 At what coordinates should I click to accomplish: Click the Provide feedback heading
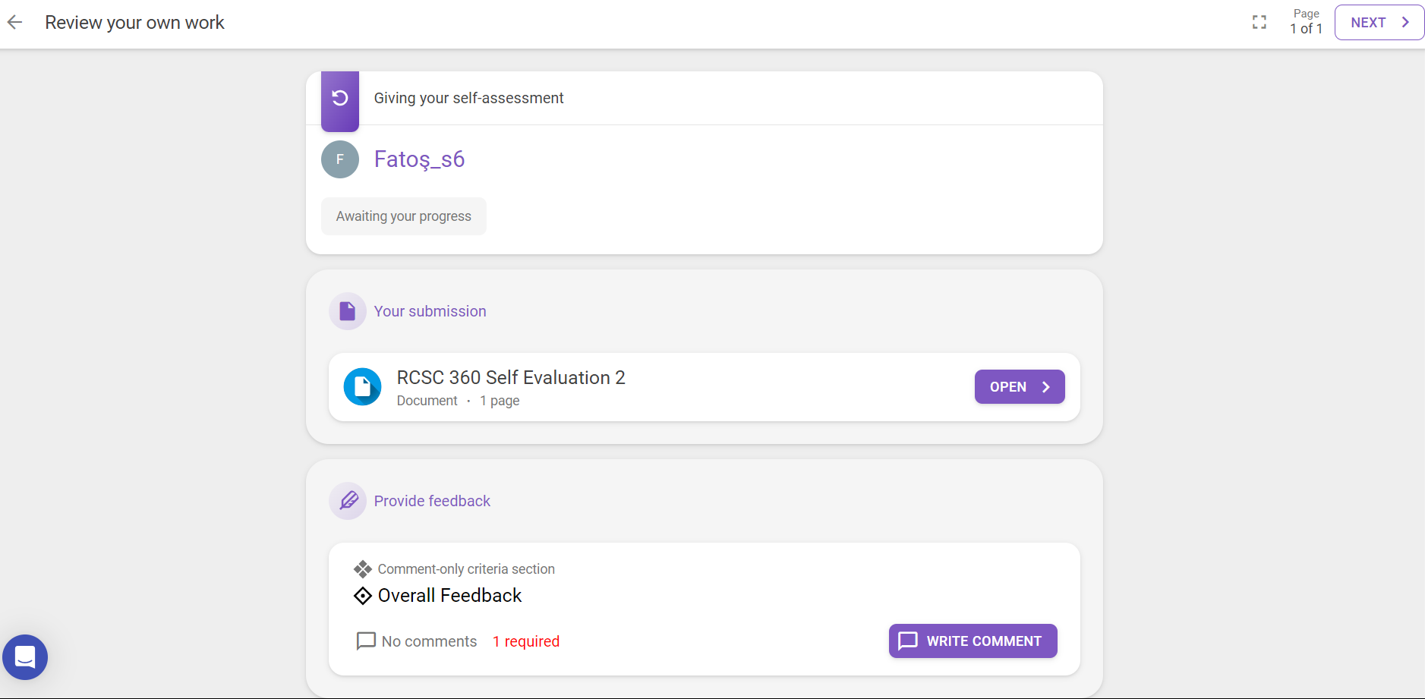pos(432,501)
